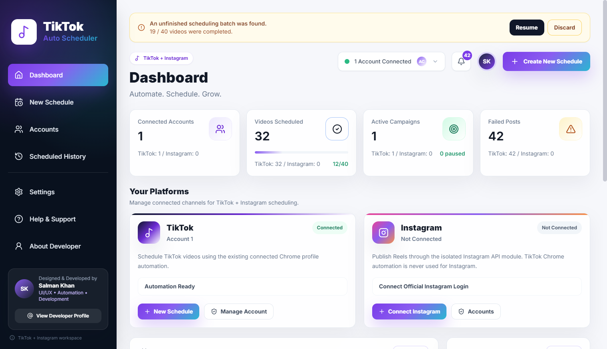Click View Developer Profile button

58,316
